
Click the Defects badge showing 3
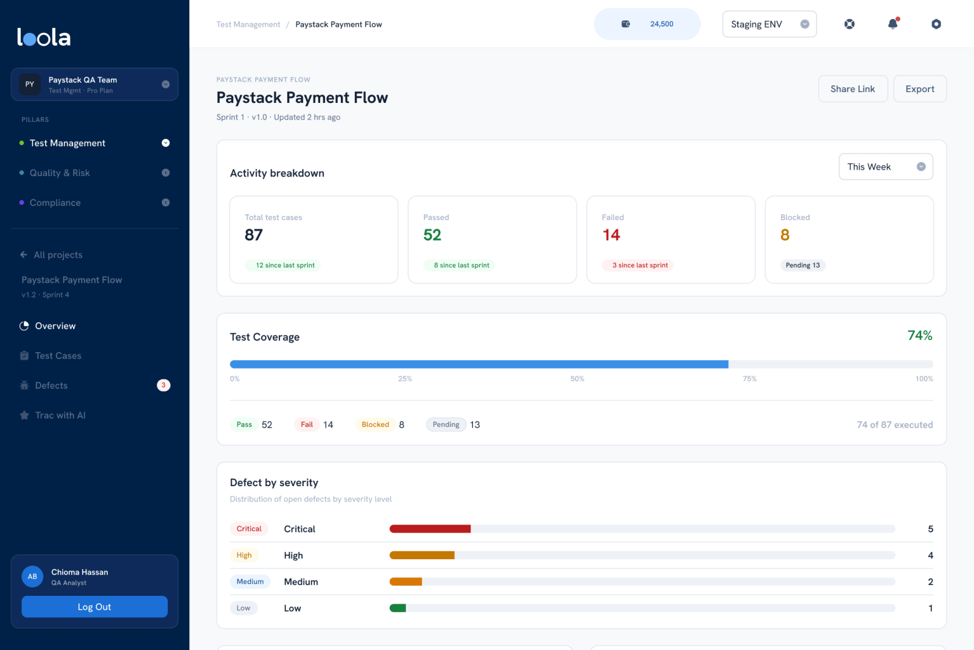pos(164,385)
